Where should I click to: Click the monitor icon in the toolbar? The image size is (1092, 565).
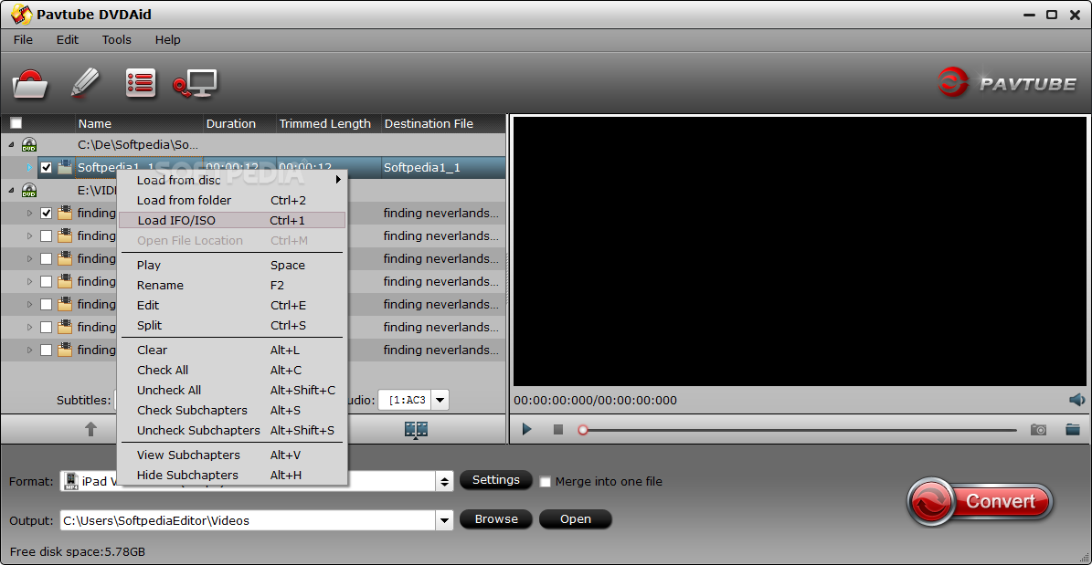[195, 83]
